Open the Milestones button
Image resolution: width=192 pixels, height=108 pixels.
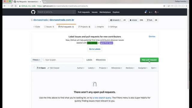click(x=101, y=60)
